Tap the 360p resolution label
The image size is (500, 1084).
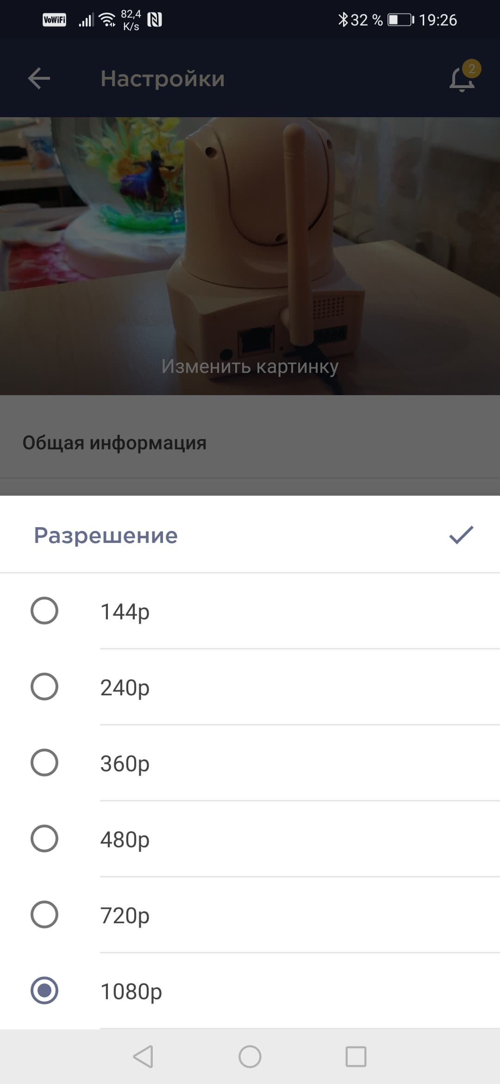(x=125, y=763)
